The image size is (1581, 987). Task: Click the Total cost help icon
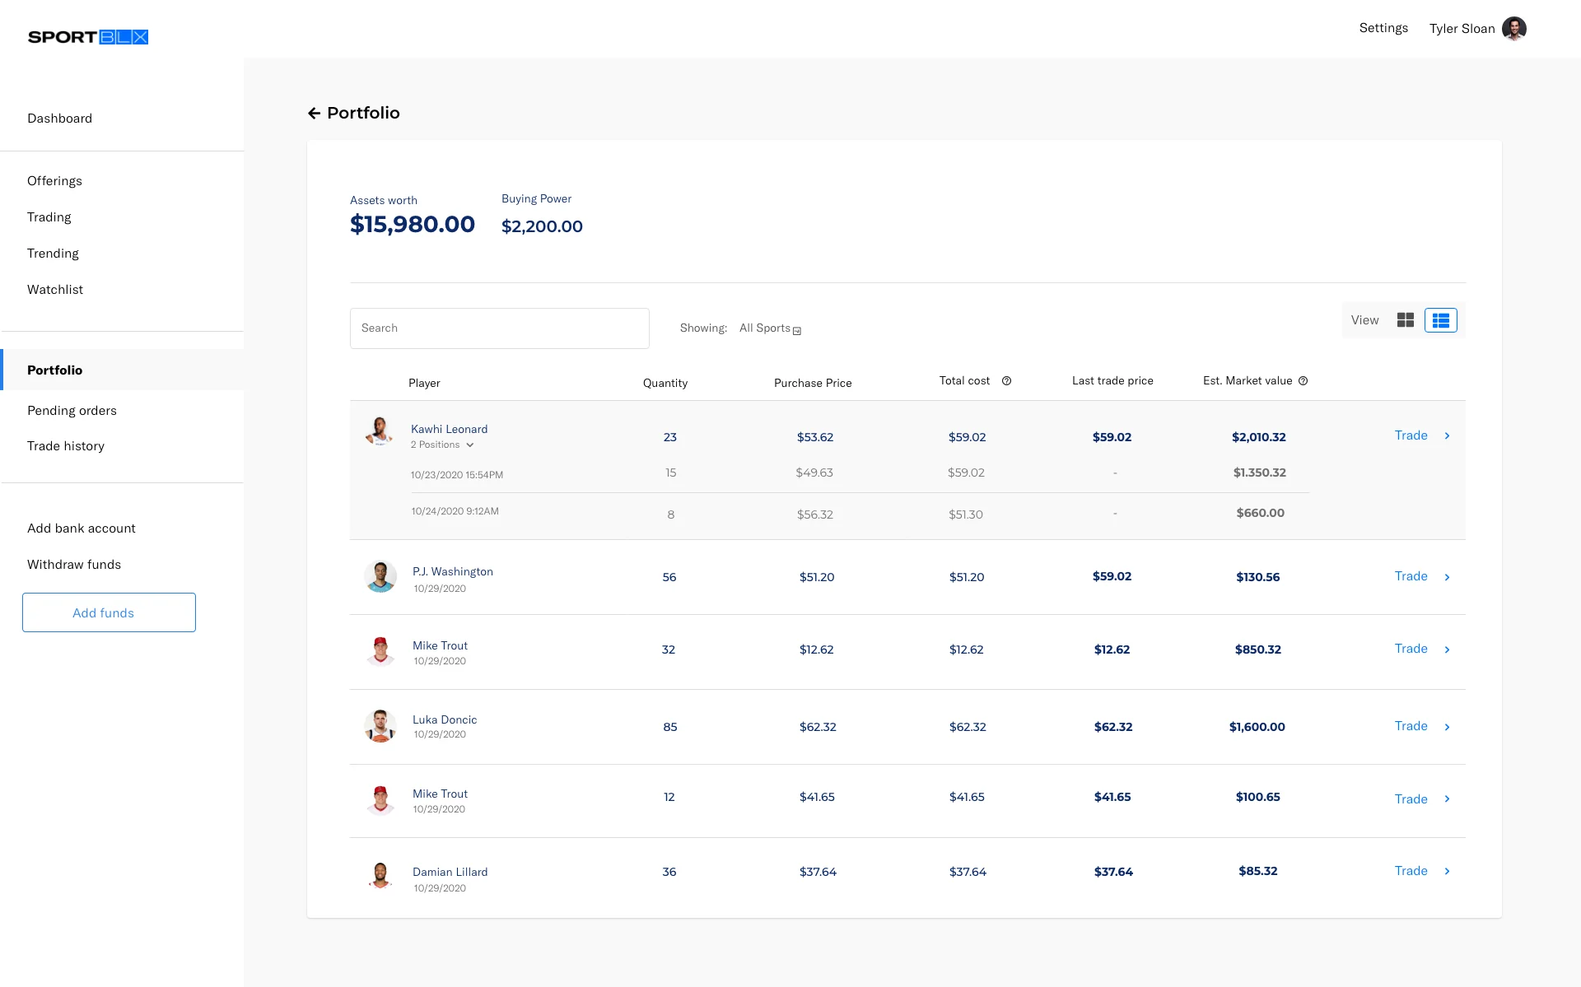coord(1006,380)
